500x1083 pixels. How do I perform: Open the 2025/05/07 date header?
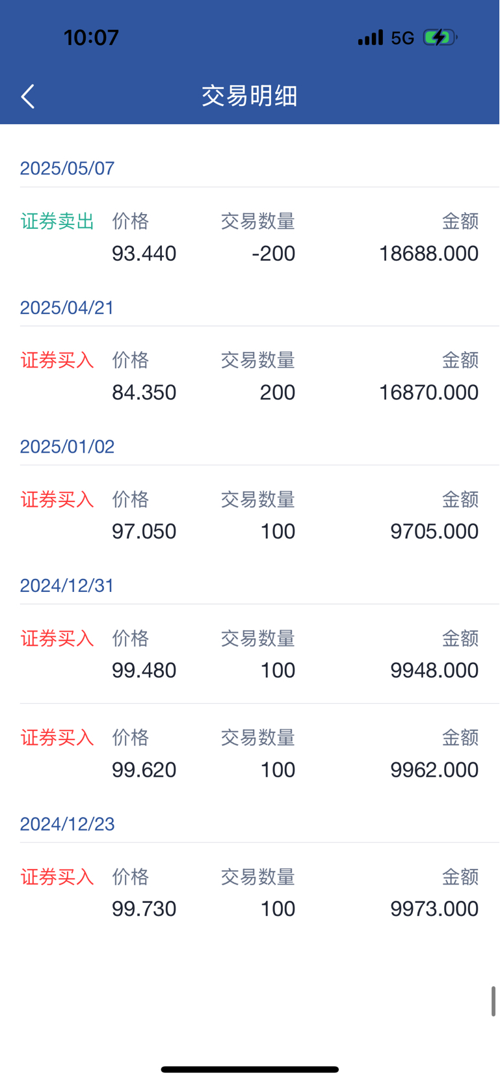point(67,168)
